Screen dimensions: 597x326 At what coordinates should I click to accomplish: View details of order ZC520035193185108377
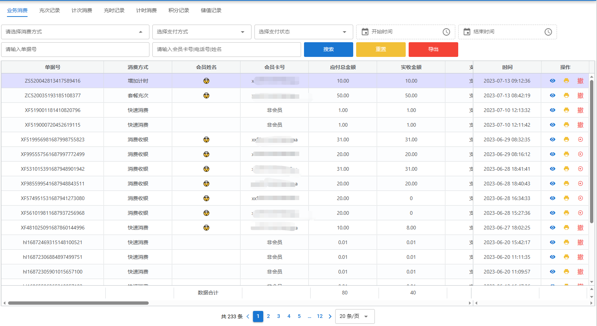(x=553, y=95)
